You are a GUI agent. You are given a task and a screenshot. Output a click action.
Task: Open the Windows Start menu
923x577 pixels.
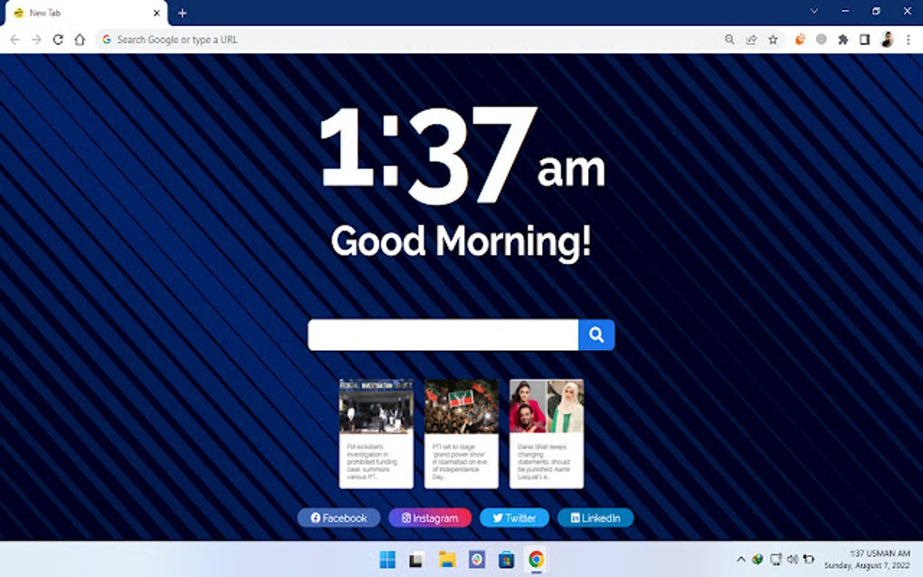[387, 559]
